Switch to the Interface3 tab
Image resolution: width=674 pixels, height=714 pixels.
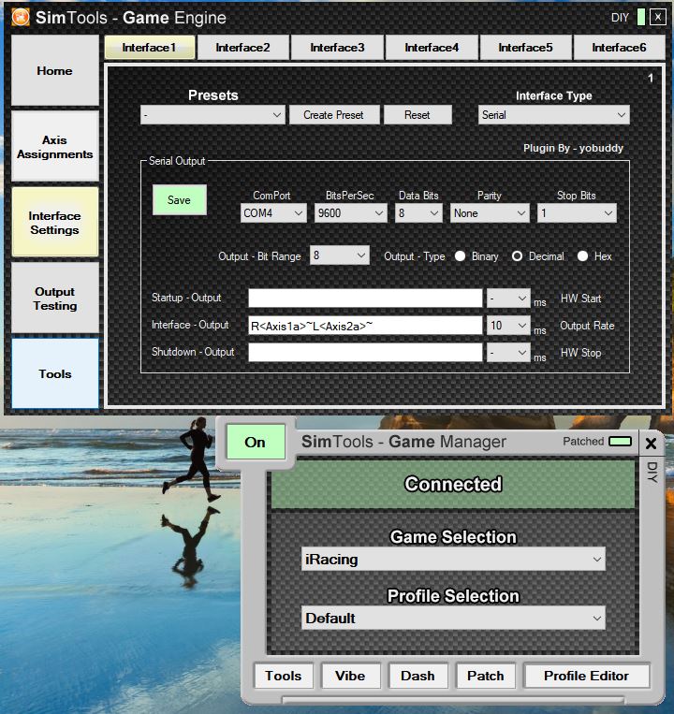coord(337,48)
